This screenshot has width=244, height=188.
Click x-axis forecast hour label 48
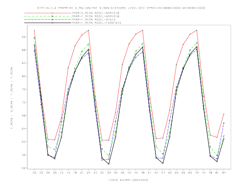click(x=143, y=173)
